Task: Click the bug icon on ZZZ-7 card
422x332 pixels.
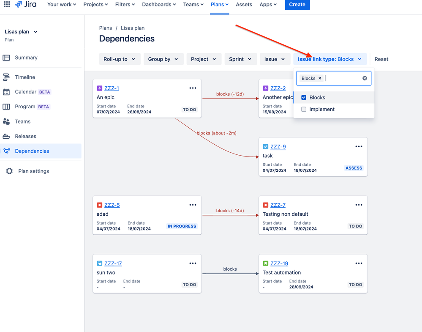Action: tap(266, 205)
